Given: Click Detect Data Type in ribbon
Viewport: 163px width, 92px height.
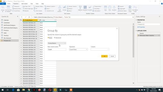Looking at the screenshot, I should pos(28,8).
